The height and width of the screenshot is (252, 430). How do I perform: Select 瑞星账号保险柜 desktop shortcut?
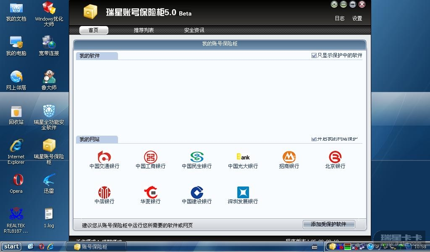pos(49,152)
